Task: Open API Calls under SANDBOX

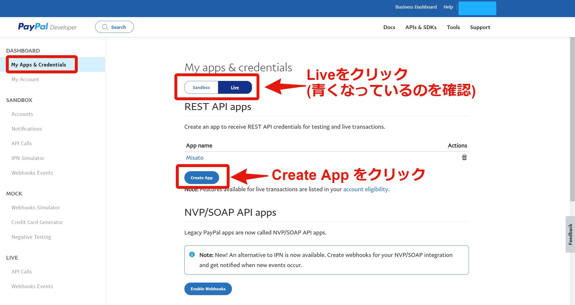Action: pos(22,143)
